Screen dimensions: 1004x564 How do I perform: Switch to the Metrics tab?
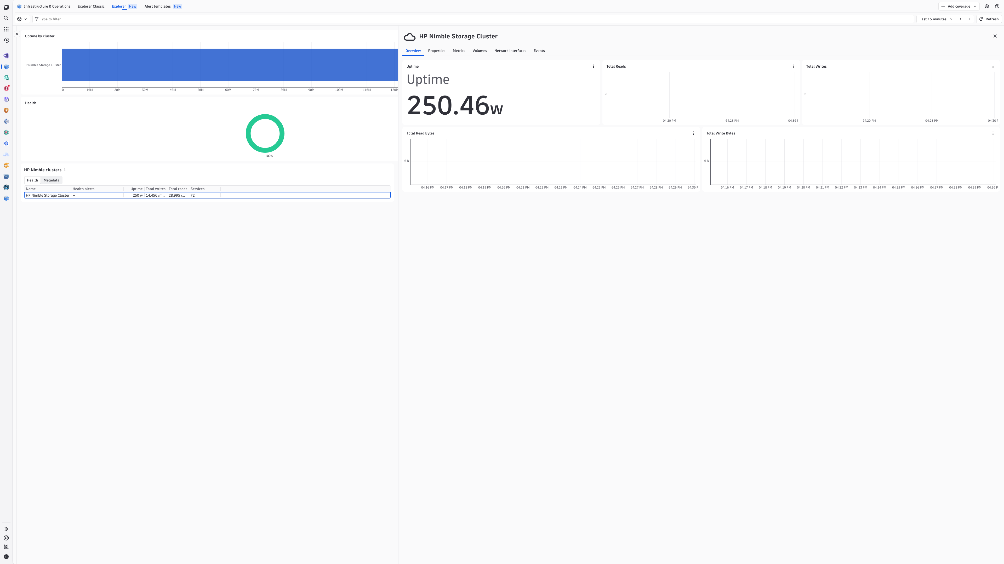pyautogui.click(x=459, y=51)
